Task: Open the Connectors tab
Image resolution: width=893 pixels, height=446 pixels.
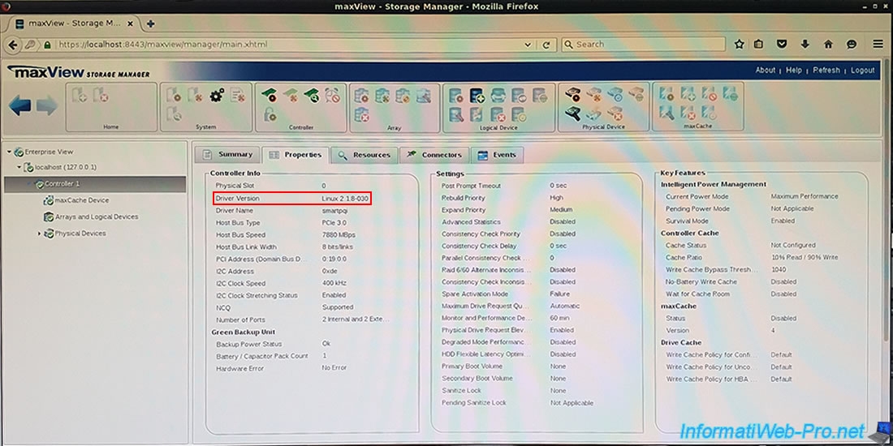Action: coord(434,155)
